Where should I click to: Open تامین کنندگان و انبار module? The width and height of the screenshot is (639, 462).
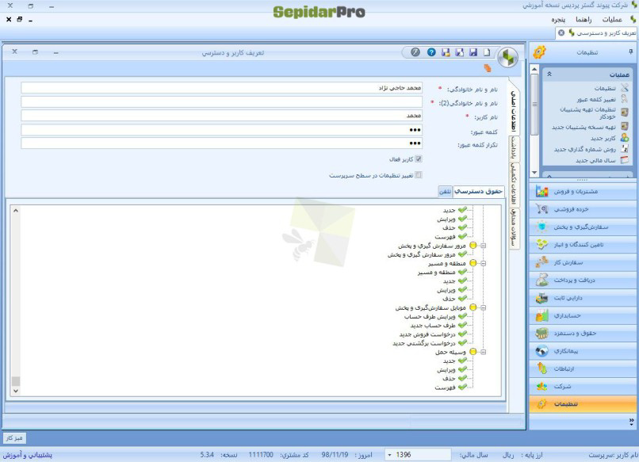click(582, 244)
